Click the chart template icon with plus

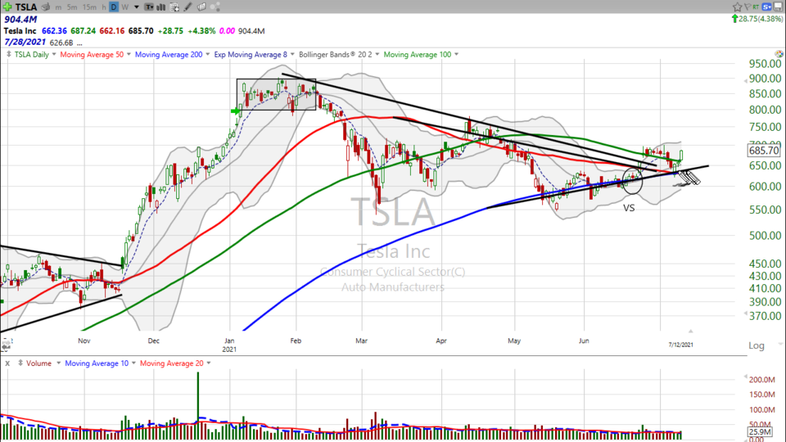click(x=174, y=7)
